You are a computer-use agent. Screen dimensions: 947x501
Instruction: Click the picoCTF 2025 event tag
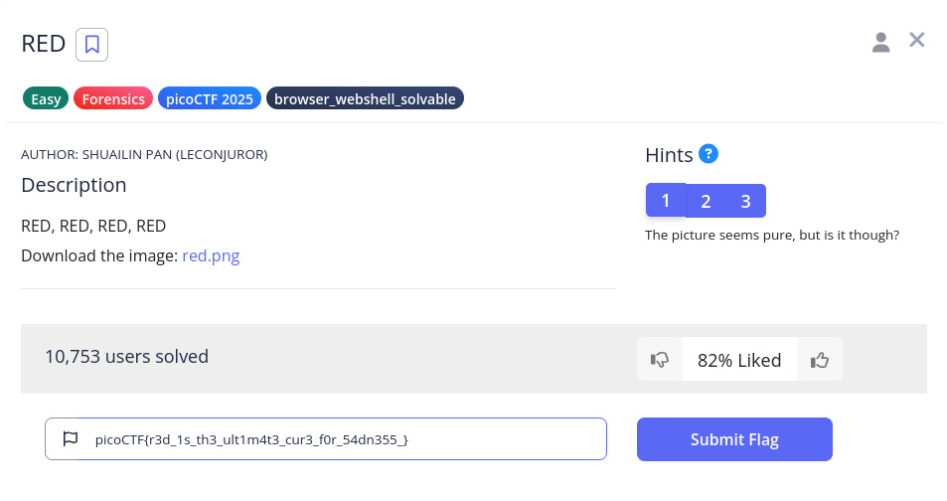(210, 98)
